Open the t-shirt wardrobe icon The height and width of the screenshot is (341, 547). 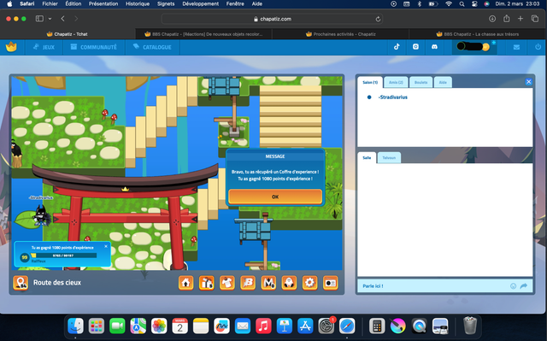(227, 283)
